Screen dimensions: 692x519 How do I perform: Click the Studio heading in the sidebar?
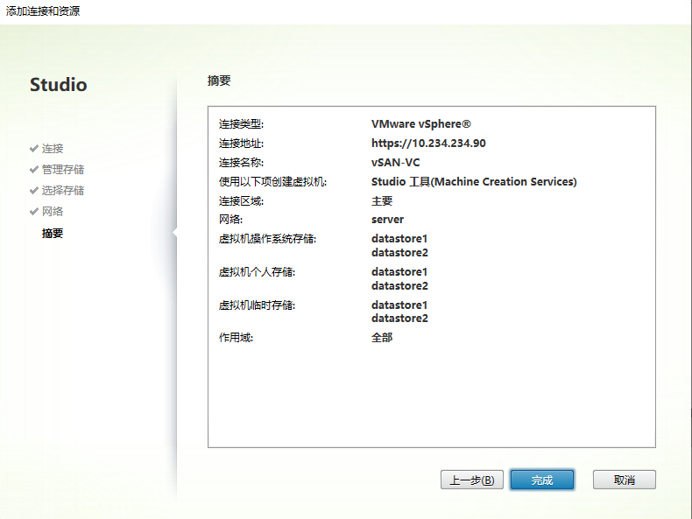point(59,85)
